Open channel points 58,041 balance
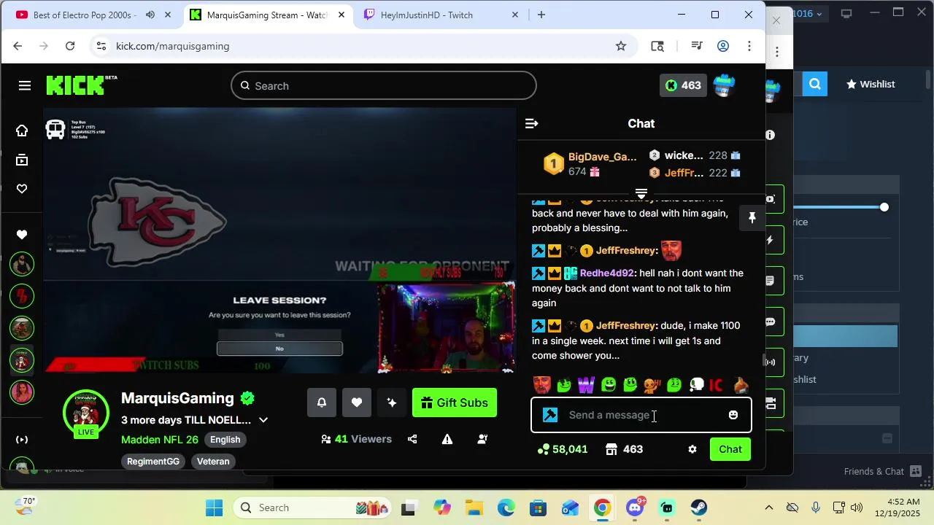Viewport: 934px width, 525px height. [563, 449]
